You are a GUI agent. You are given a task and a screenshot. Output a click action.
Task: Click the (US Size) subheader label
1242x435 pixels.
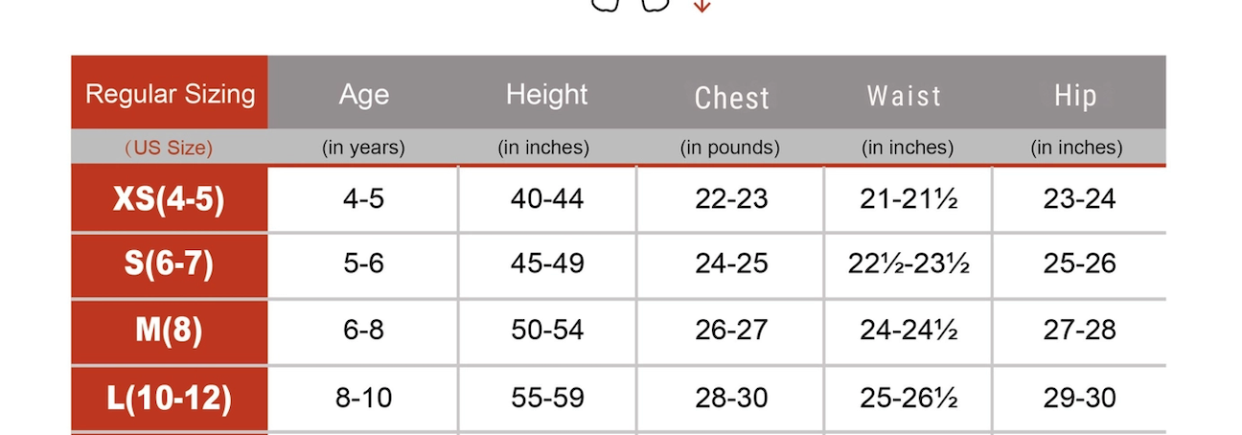pyautogui.click(x=169, y=148)
